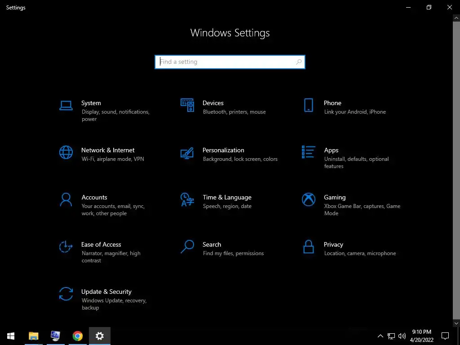Image resolution: width=460 pixels, height=345 pixels.
Task: Click 'Display, sound, notifications, power' text
Action: [x=115, y=115]
